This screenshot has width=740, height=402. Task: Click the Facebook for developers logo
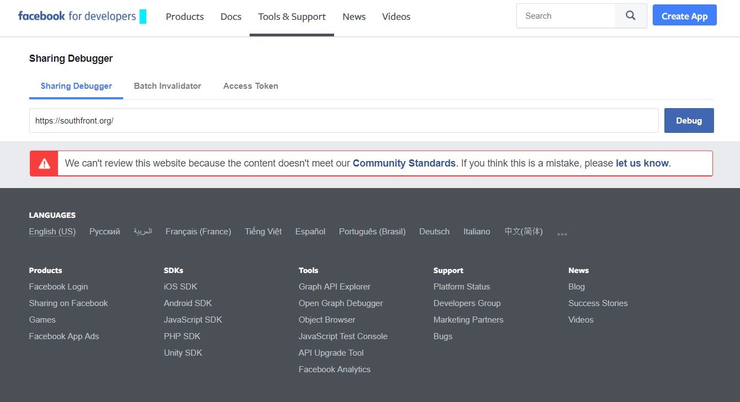(82, 16)
